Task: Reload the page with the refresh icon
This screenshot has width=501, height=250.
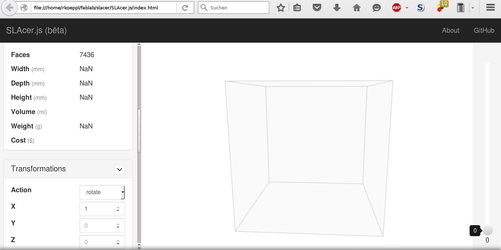Action: pyautogui.click(x=185, y=8)
